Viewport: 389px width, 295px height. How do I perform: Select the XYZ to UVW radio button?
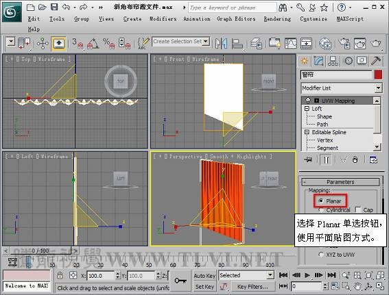321,255
